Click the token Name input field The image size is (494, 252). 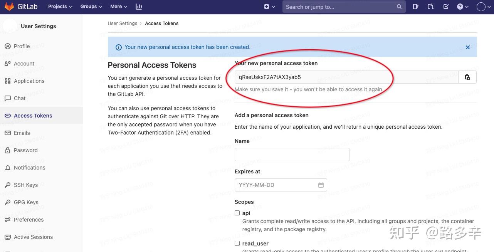pos(292,154)
